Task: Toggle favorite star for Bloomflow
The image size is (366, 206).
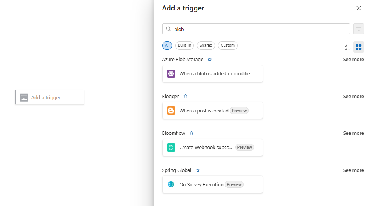Action: coord(192,133)
